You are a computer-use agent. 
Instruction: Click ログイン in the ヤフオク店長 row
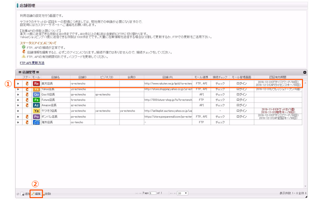[242, 111]
